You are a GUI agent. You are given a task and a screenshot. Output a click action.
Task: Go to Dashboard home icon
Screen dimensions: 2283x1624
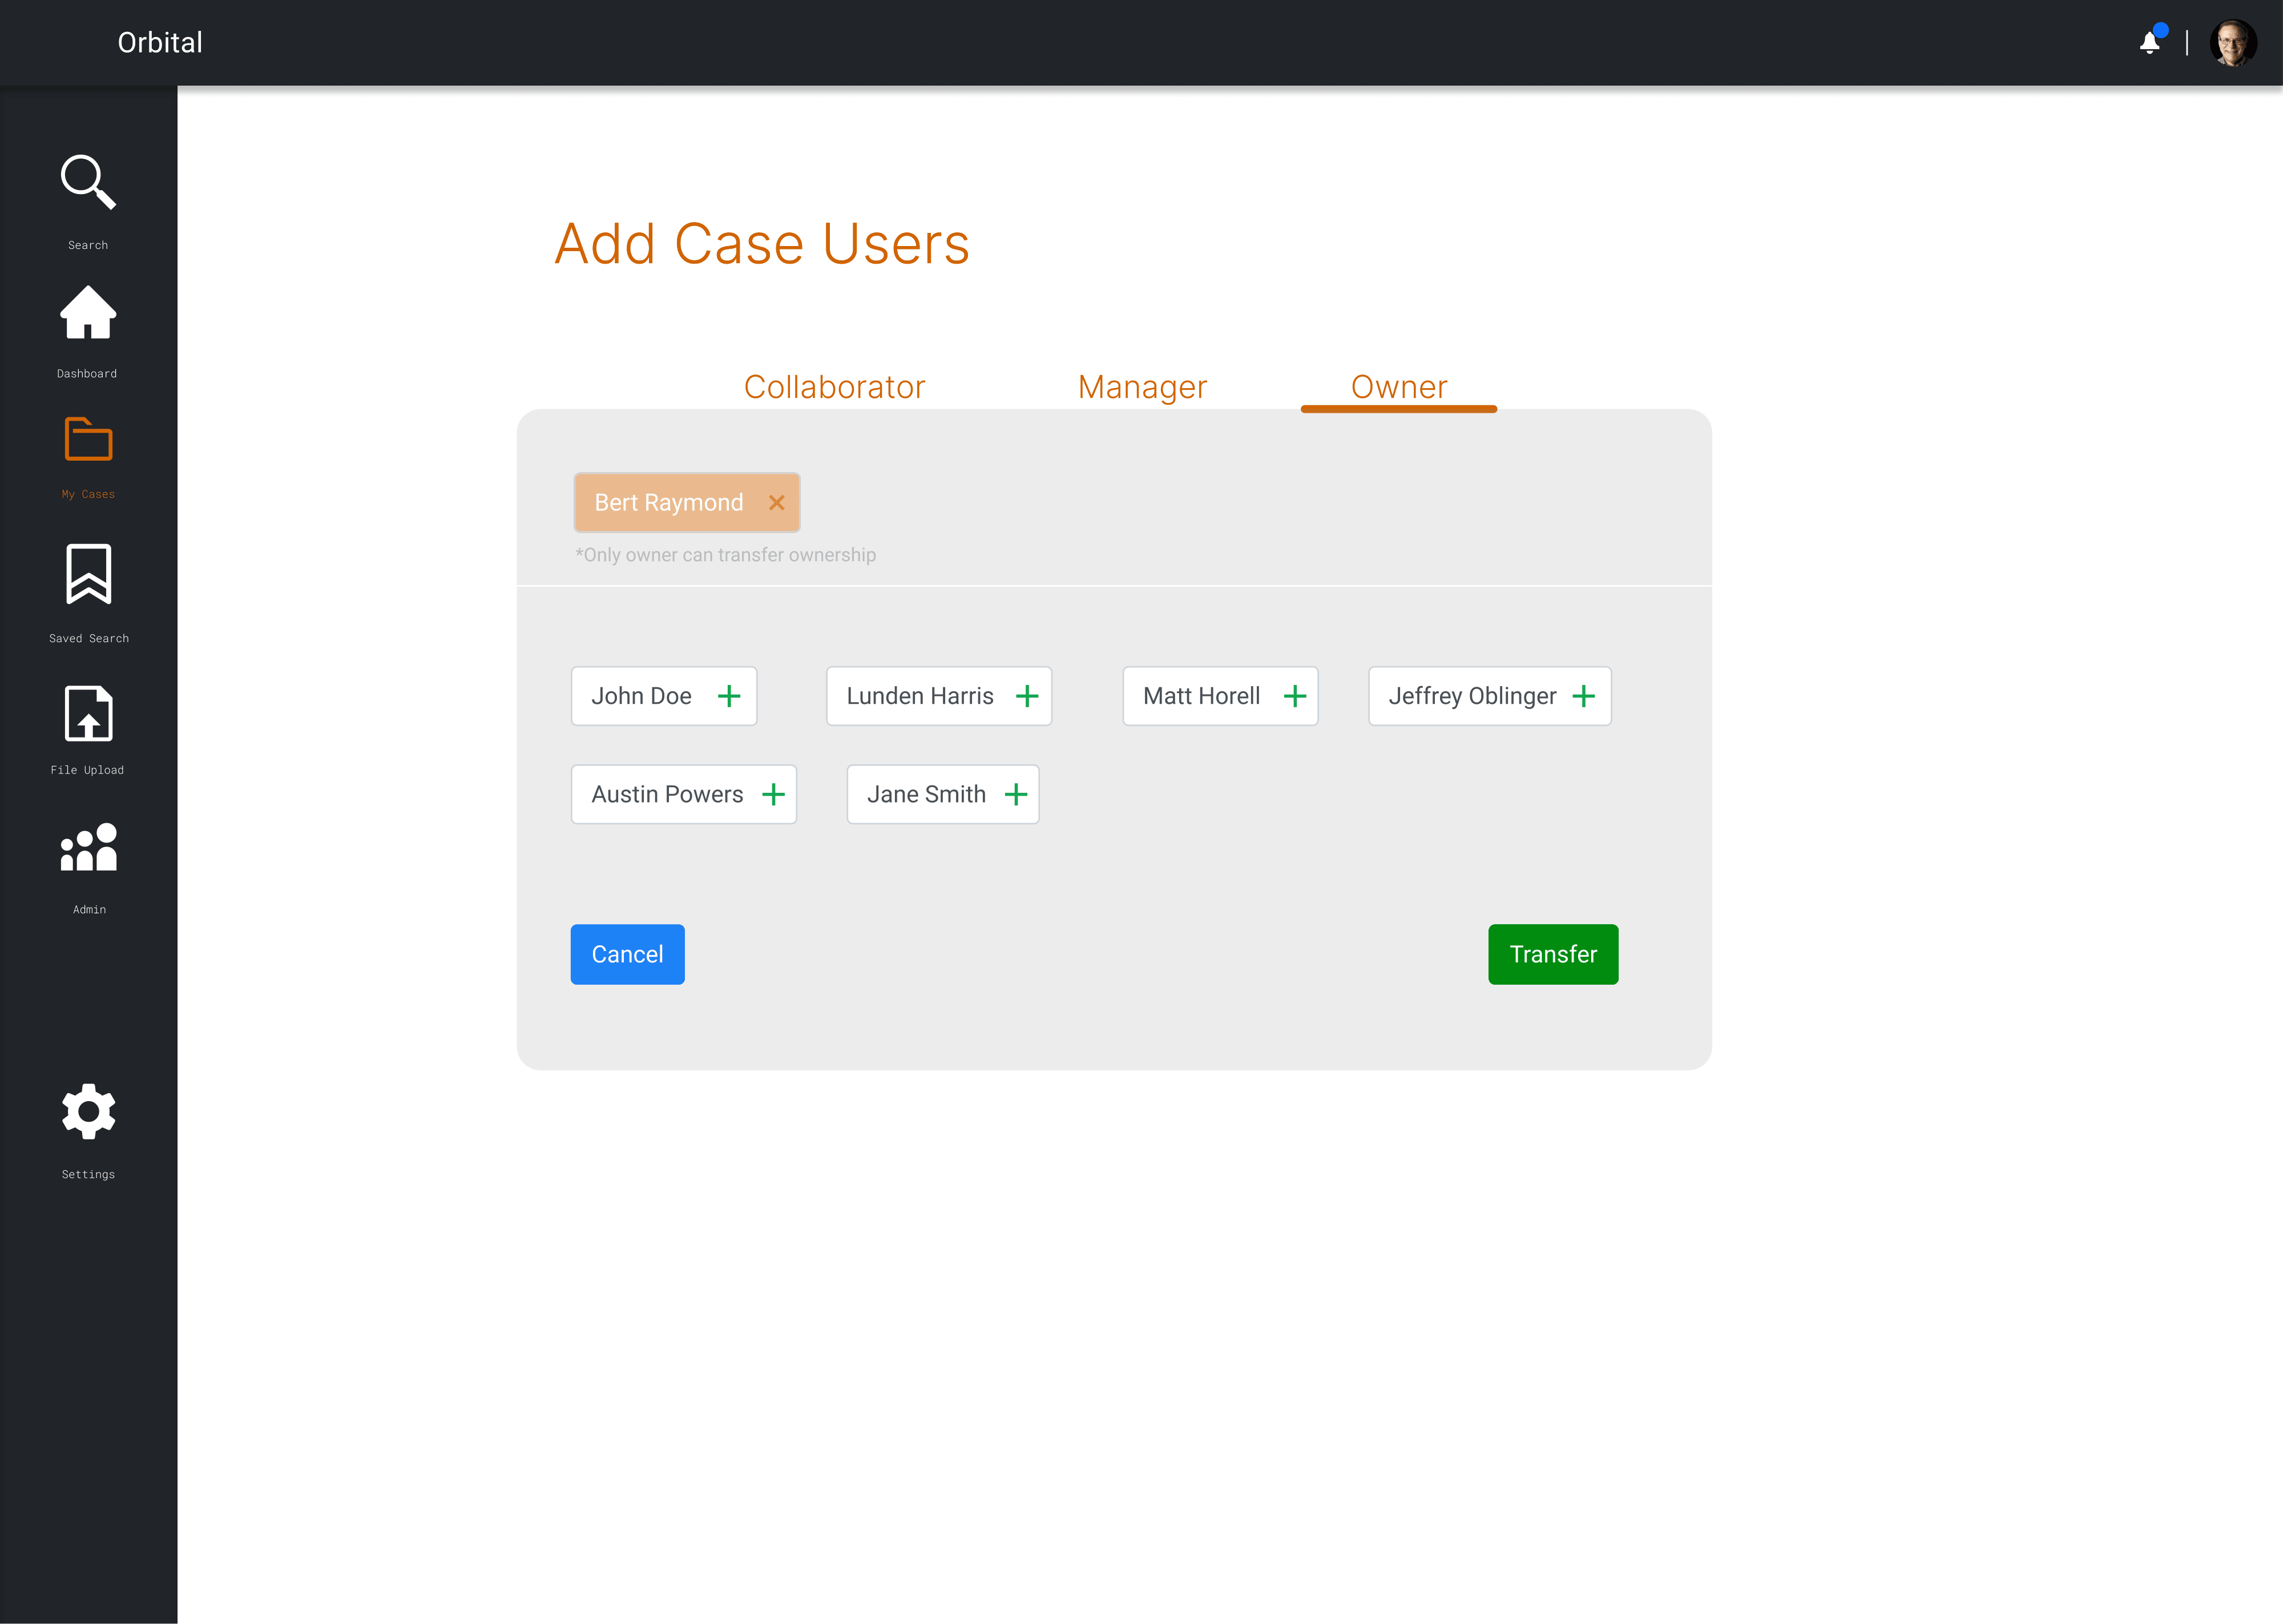tap(88, 313)
